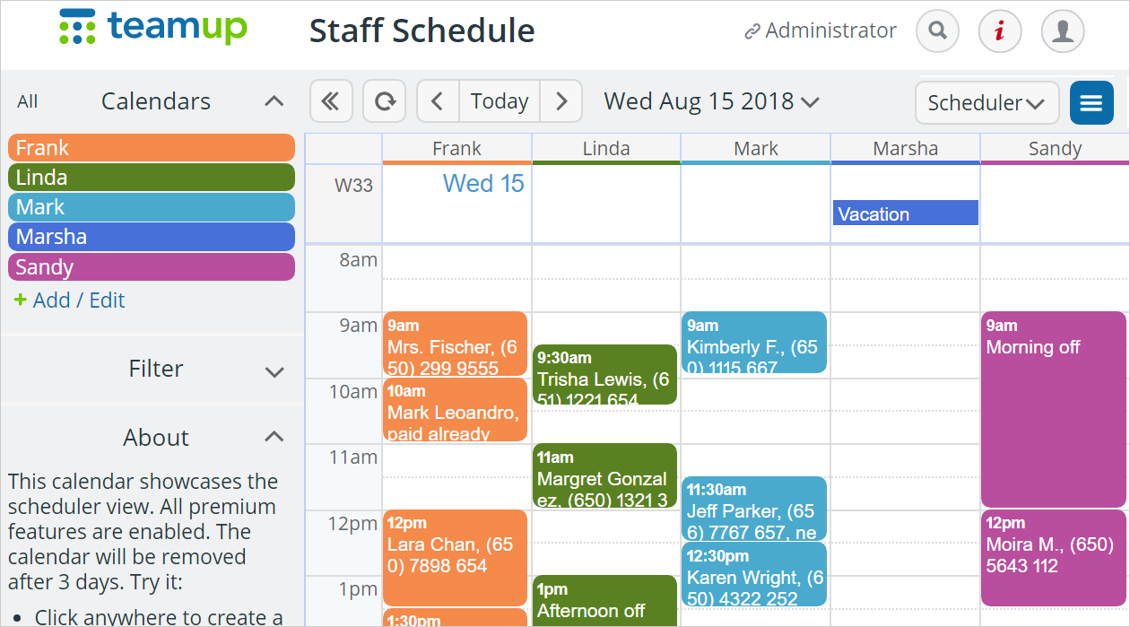Click the Today button
Image resolution: width=1130 pixels, height=627 pixels.
[500, 101]
